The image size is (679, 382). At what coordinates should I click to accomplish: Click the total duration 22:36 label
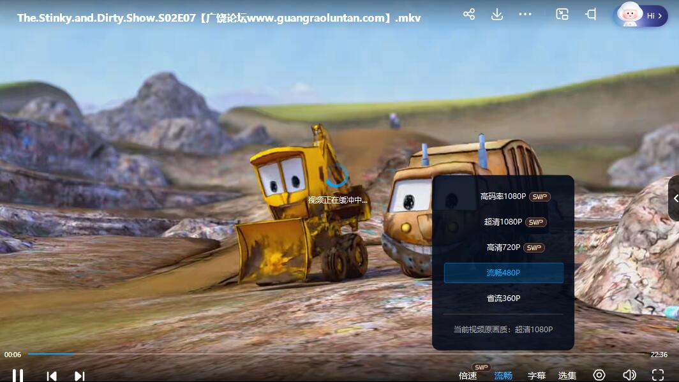point(659,355)
